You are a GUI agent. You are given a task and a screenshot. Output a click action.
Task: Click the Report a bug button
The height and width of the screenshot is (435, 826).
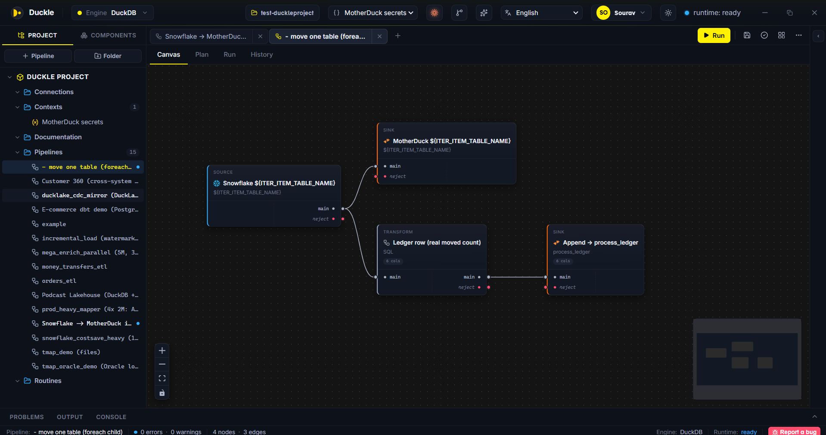[x=794, y=432]
